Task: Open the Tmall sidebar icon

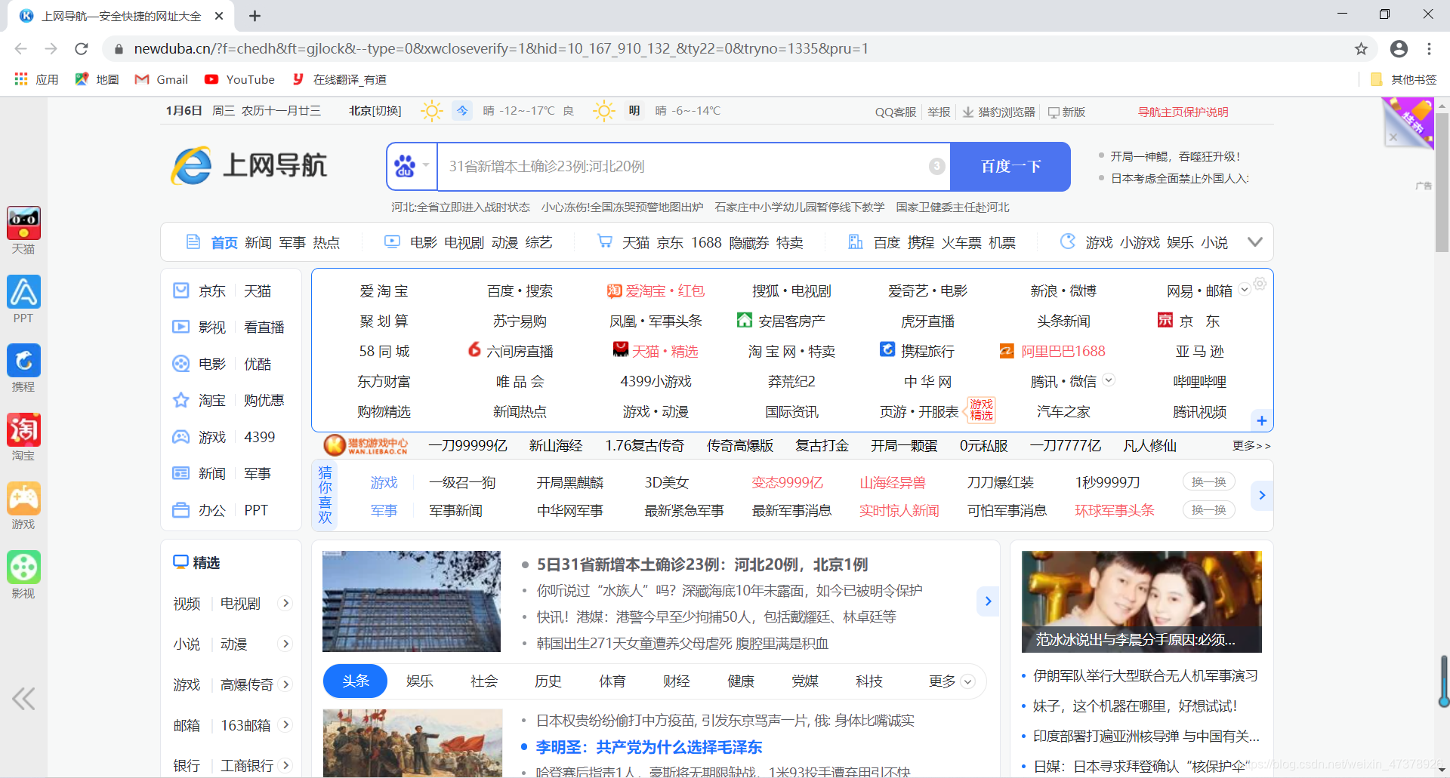Action: (23, 223)
